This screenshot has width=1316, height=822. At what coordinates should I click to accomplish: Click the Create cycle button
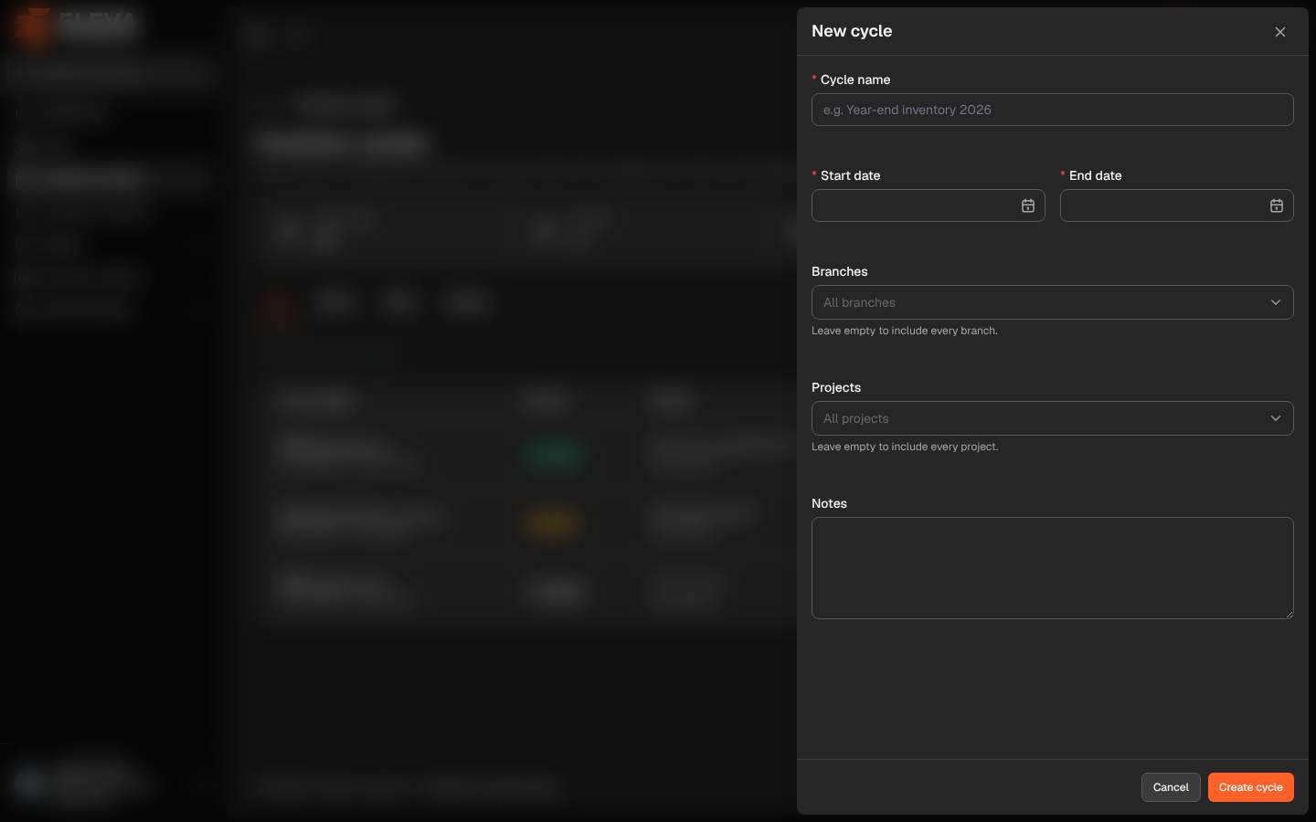pos(1250,787)
